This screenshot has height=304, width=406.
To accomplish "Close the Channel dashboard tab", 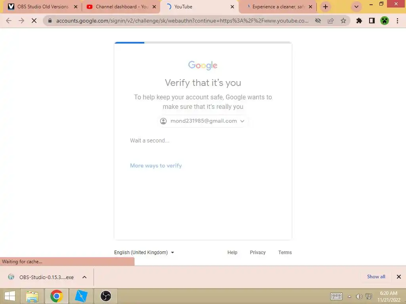I will (x=154, y=7).
